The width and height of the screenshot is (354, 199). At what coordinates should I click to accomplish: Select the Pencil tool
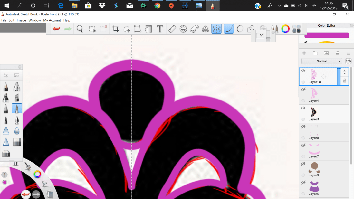point(5,86)
